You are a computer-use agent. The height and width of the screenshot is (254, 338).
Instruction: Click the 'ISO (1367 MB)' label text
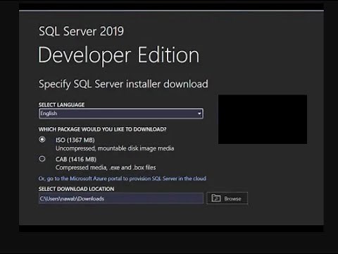tap(75, 140)
